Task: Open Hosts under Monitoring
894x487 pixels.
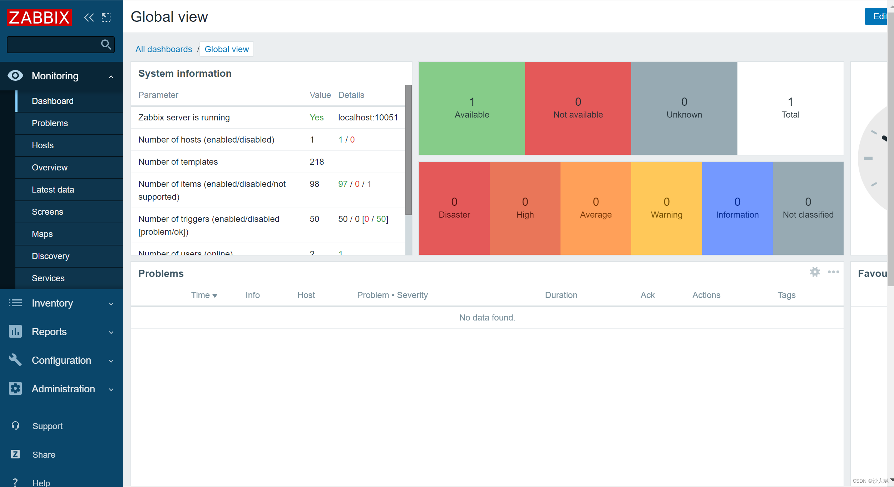Action: tap(43, 145)
